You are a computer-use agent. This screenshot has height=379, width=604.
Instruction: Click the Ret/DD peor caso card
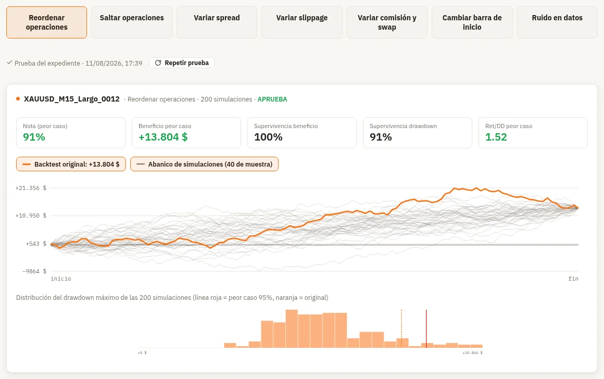click(533, 133)
